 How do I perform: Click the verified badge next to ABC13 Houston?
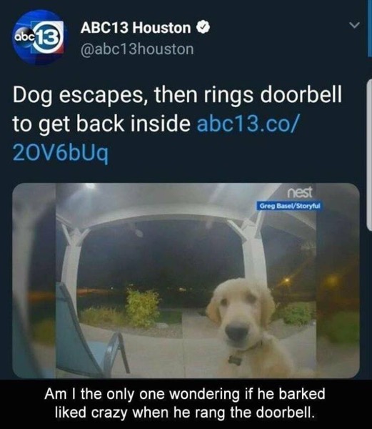pos(203,27)
